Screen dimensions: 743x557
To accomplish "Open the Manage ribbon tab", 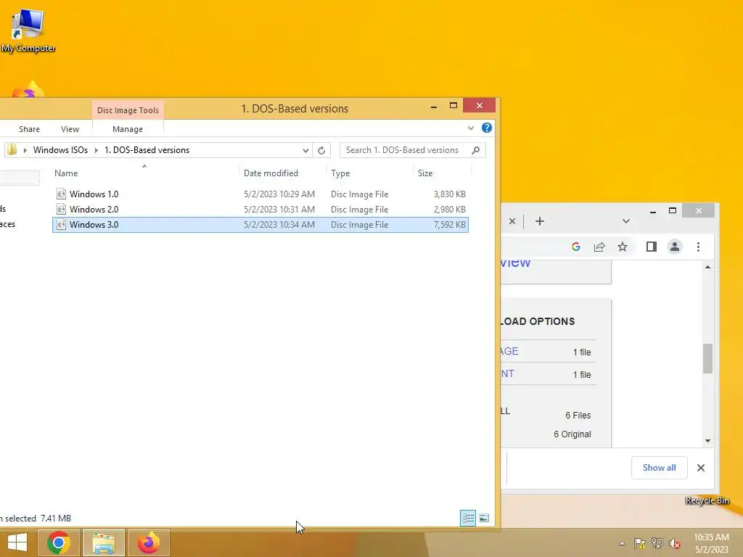I will [128, 129].
